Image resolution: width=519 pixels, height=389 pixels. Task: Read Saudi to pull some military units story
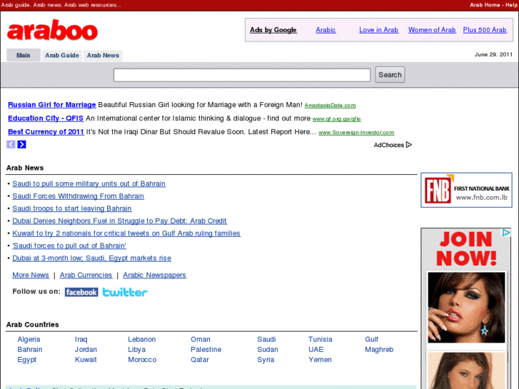89,183
